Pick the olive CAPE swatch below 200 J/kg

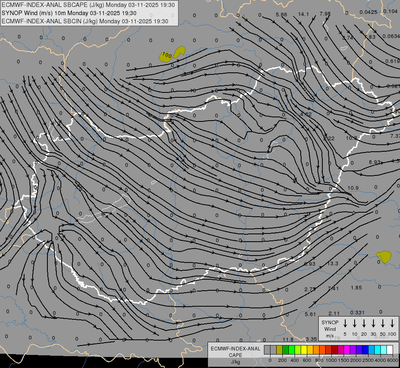[x=279, y=350]
